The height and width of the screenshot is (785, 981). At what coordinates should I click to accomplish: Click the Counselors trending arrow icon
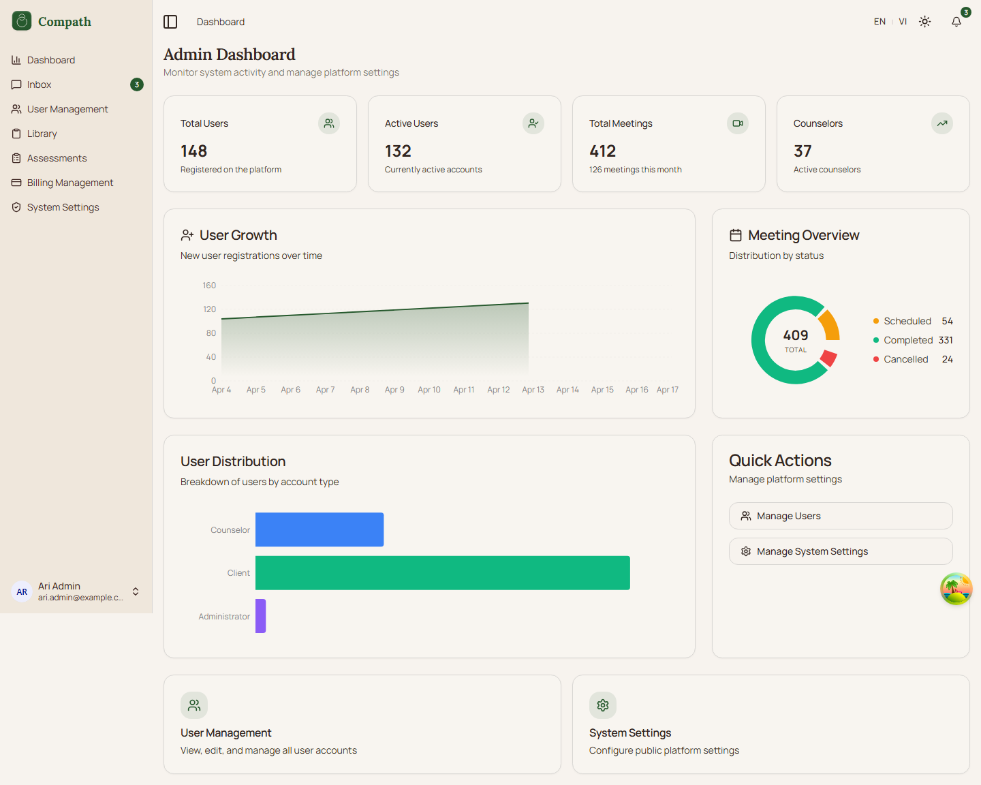(x=941, y=123)
